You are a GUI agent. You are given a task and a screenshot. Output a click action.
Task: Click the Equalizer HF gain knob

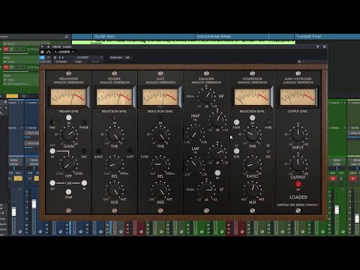[x=206, y=96]
